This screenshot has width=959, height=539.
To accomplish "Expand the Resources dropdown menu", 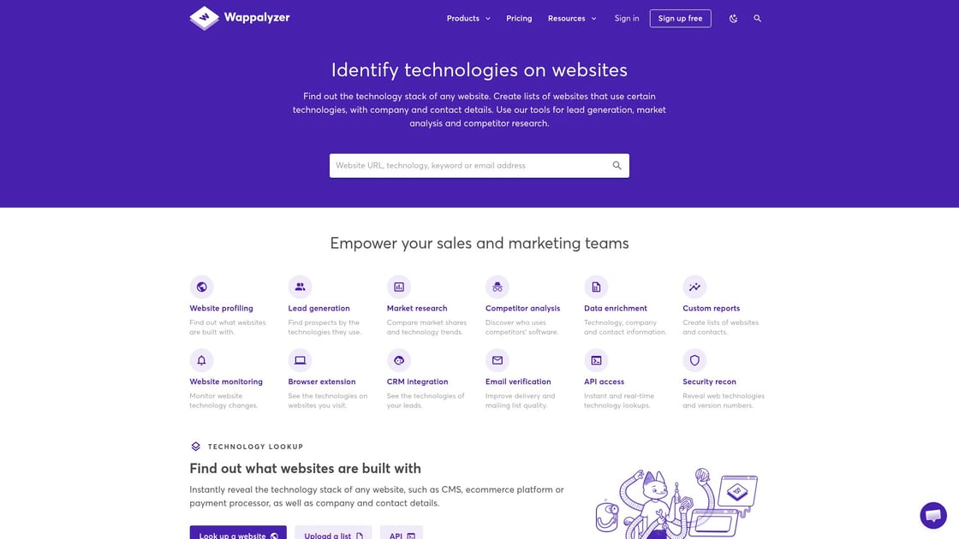I will pyautogui.click(x=572, y=18).
